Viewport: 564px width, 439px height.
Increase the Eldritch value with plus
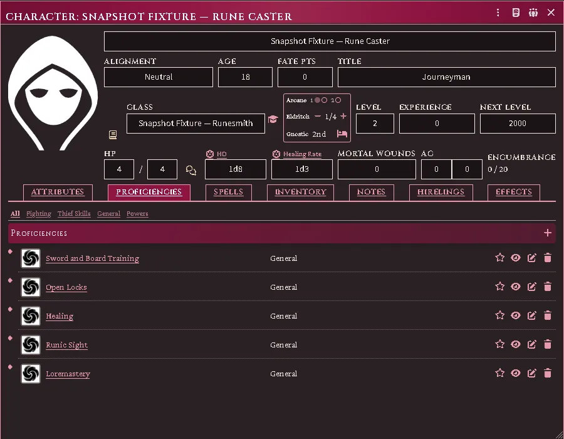[x=343, y=116]
